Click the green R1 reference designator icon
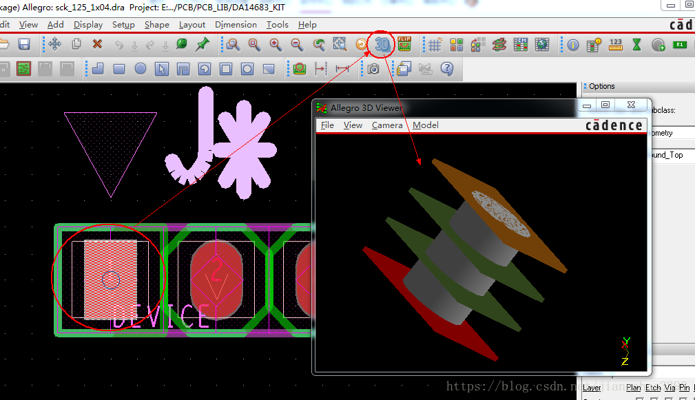This screenshot has width=695, height=400. pyautogui.click(x=679, y=45)
